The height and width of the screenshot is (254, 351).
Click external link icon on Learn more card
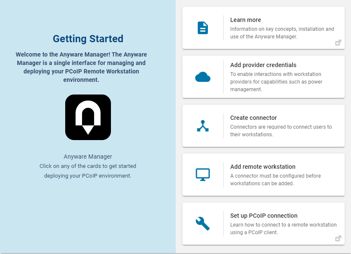point(338,43)
